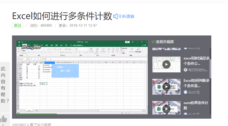Click the 1005807人看了这个视频 text
Screen dimensions: 228x126
click(32, 125)
